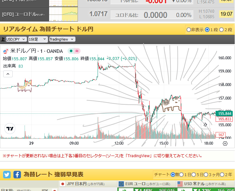Click the 米ドル/円 symbol title
This screenshot has width=235, height=191.
point(37,51)
